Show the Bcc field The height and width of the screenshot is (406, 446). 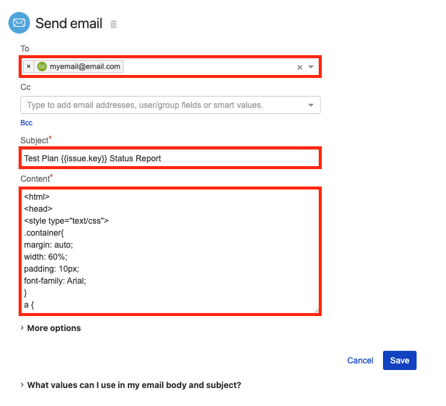(x=26, y=123)
